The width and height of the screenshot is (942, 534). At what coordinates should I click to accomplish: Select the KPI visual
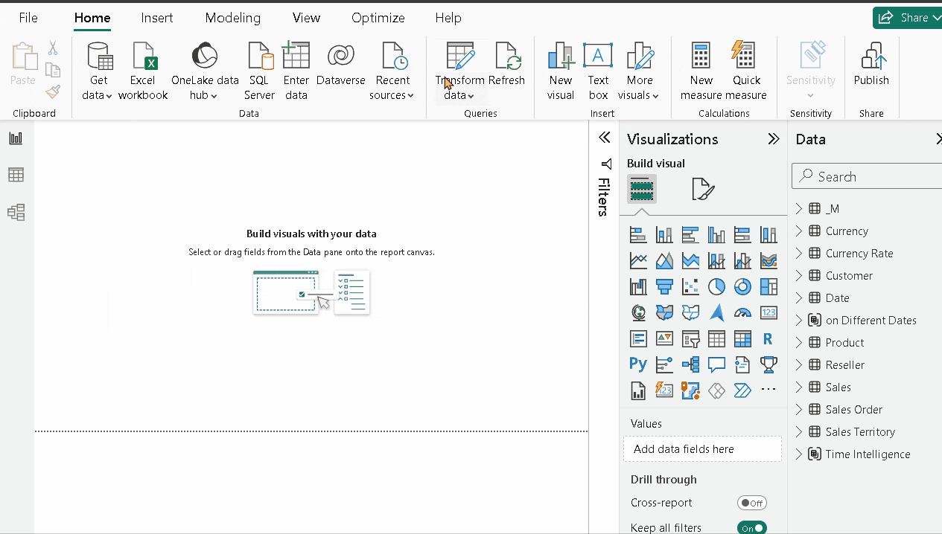[664, 339]
